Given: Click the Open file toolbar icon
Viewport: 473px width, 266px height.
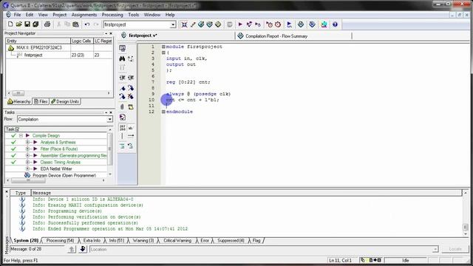Looking at the screenshot, I should pyautogui.click(x=18, y=24).
